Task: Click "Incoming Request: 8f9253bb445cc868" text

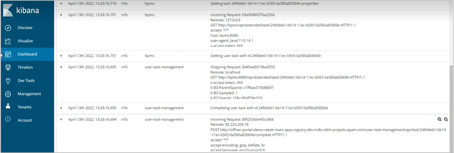Action: point(242,119)
